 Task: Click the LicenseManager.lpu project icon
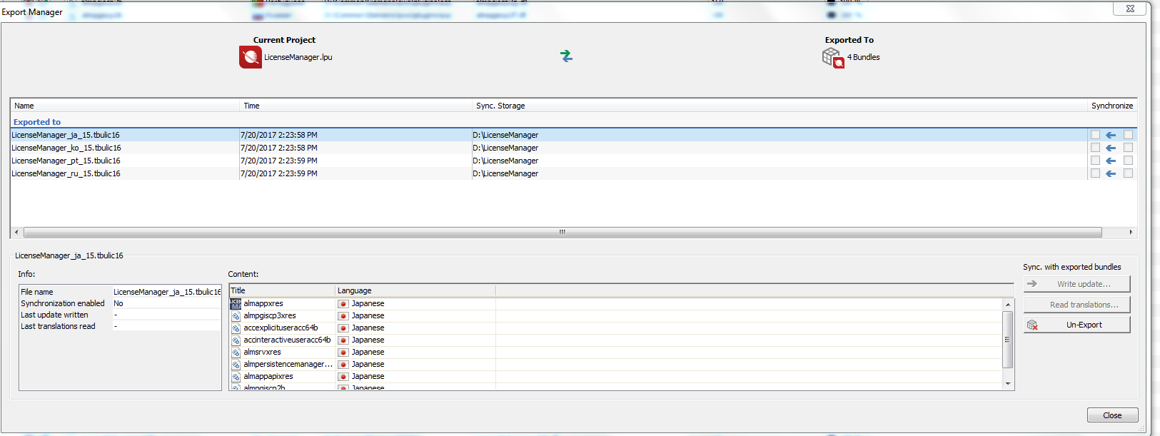pyautogui.click(x=251, y=57)
